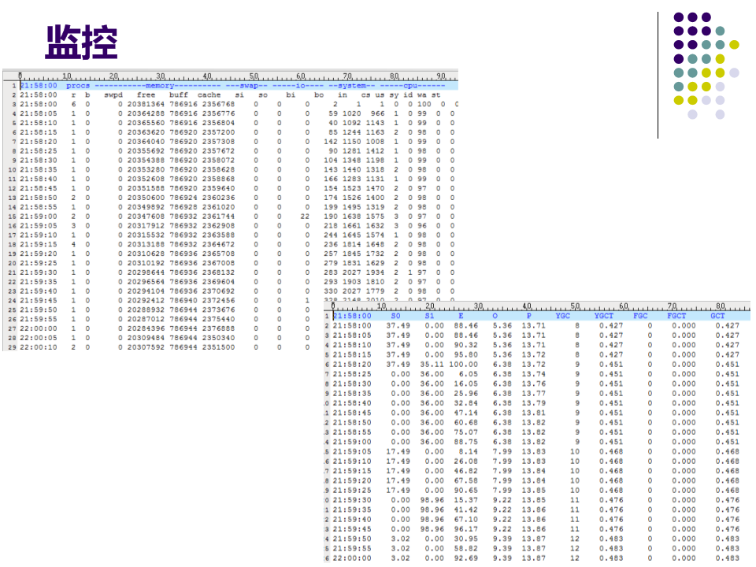Click ruler mark 40 above jstat log
The image size is (756, 567).
[527, 306]
